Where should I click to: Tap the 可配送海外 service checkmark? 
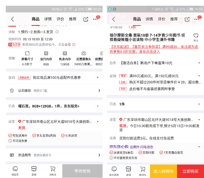(10, 136)
